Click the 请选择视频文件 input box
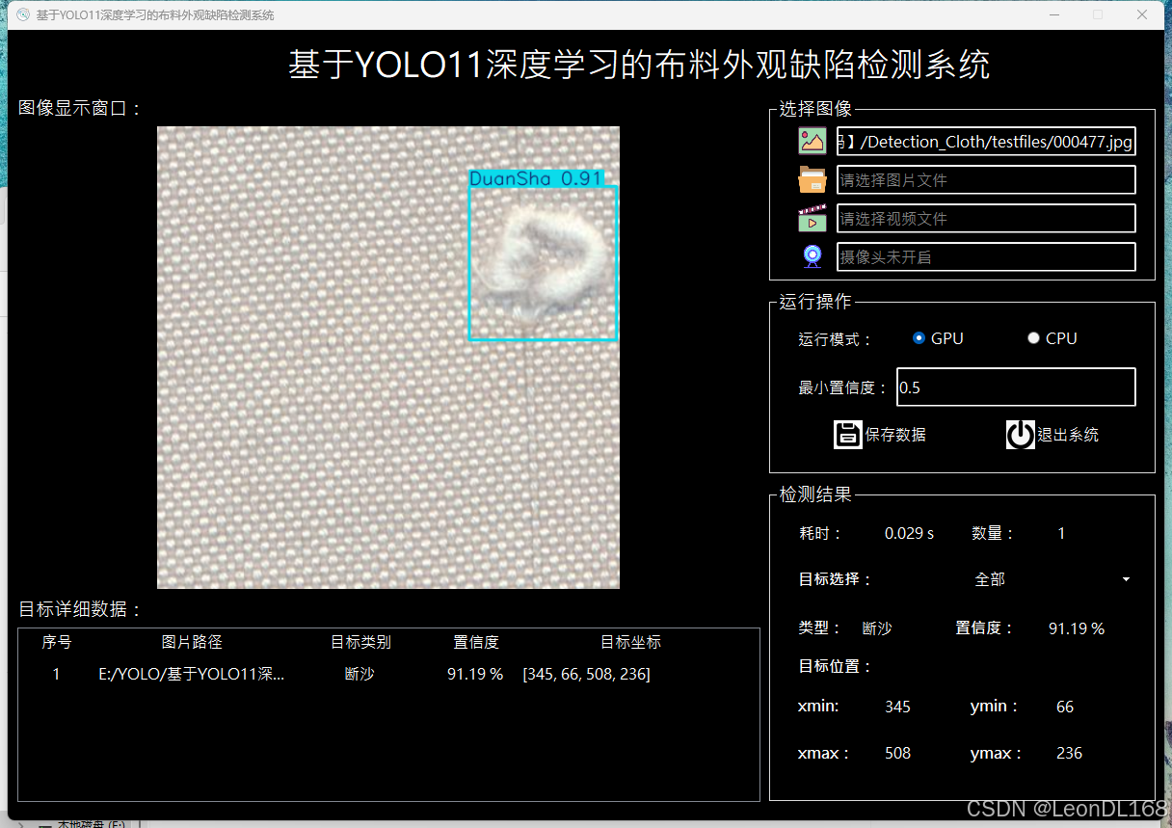Viewport: 1172px width, 828px height. tap(986, 218)
